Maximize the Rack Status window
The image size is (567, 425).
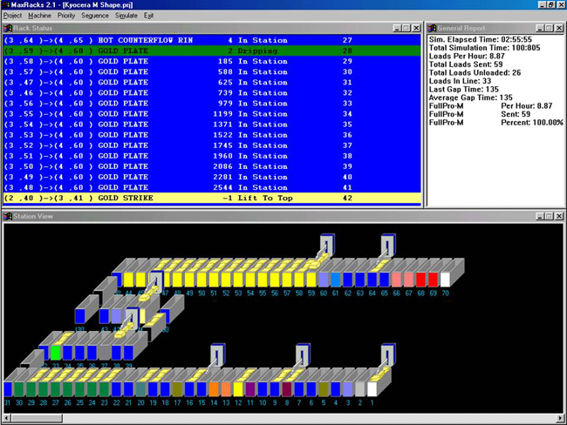406,28
